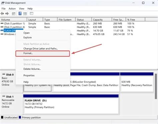Click the Show/Hide Action Pane icon

pyautogui.click(x=25, y=14)
